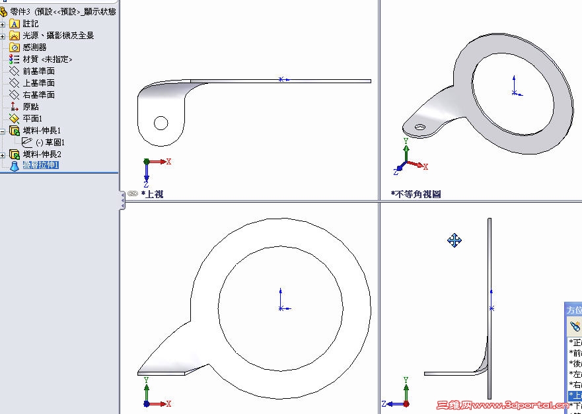Select the 零件3 part root node
582x414 pixels.
click(59, 12)
